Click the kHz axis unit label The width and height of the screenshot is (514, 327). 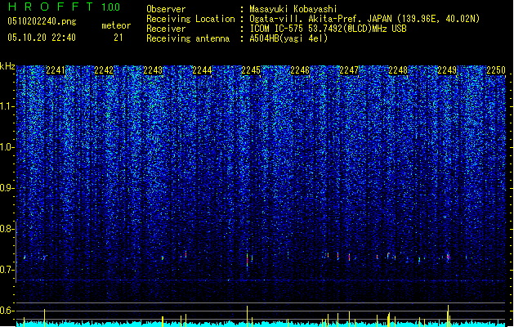tap(7, 66)
